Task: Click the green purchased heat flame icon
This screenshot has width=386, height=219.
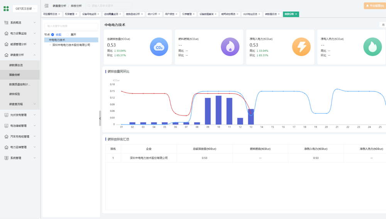Action: pyautogui.click(x=372, y=47)
